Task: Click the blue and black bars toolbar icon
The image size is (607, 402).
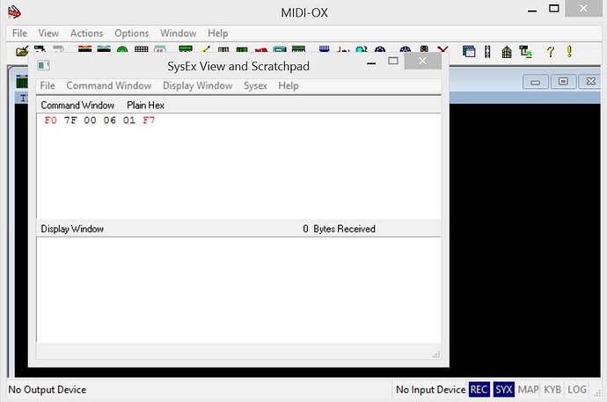Action: tap(104, 48)
